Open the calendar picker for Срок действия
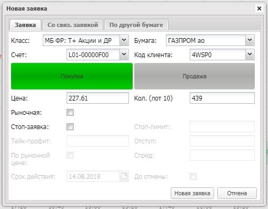This screenshot has height=209, width=268. 124,176
